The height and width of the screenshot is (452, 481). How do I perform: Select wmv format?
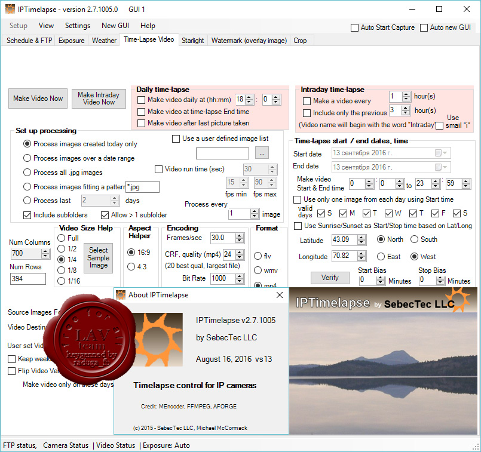point(258,270)
